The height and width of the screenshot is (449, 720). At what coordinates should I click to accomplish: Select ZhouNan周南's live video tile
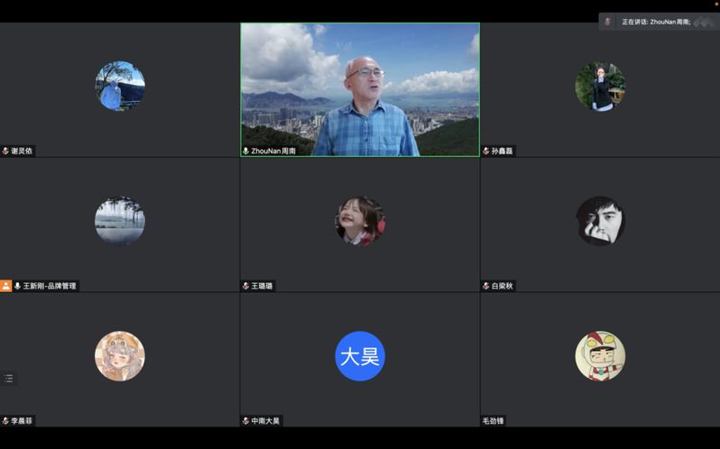pos(359,88)
